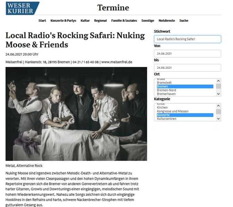Click the Termine page heading
Viewport: 233px width, 207px height.
point(113,8)
